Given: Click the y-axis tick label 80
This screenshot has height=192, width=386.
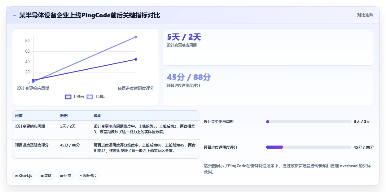Looking at the screenshot, I should 27,41.
